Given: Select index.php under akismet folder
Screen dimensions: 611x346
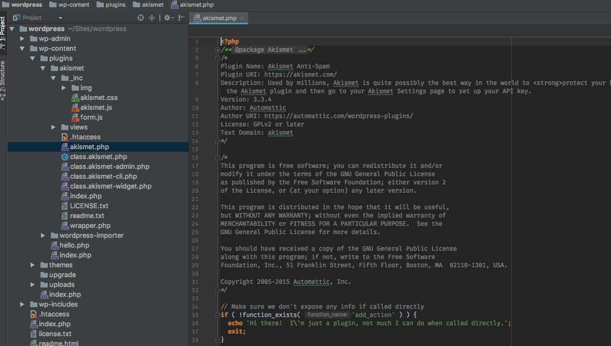Looking at the screenshot, I should (x=98, y=196).
